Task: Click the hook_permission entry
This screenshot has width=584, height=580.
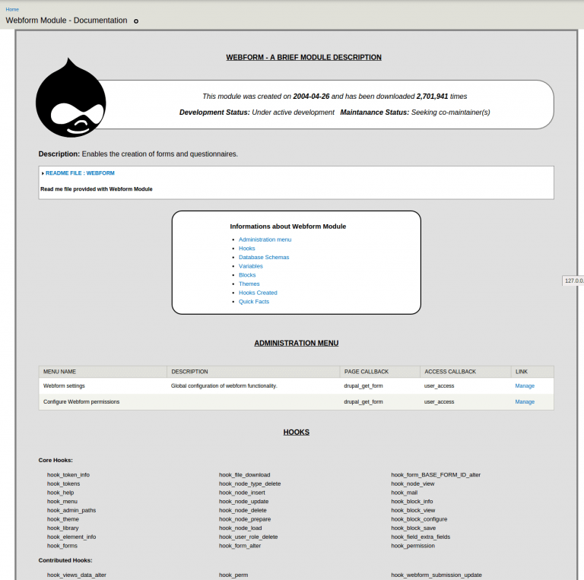Action: (x=413, y=546)
